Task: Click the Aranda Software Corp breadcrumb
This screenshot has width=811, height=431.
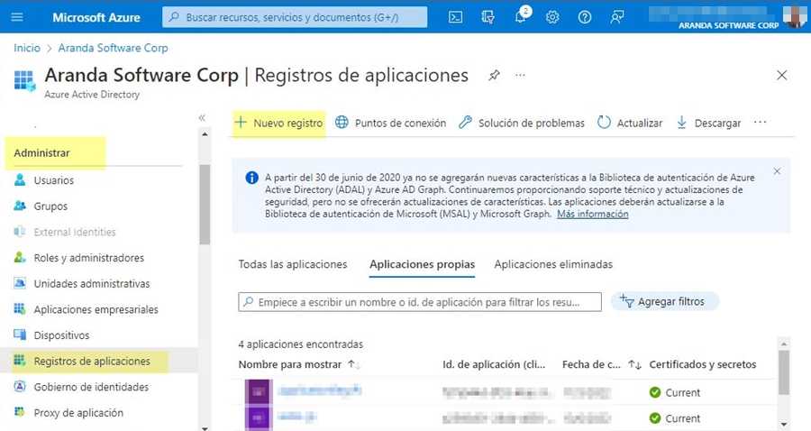Action: tap(113, 48)
